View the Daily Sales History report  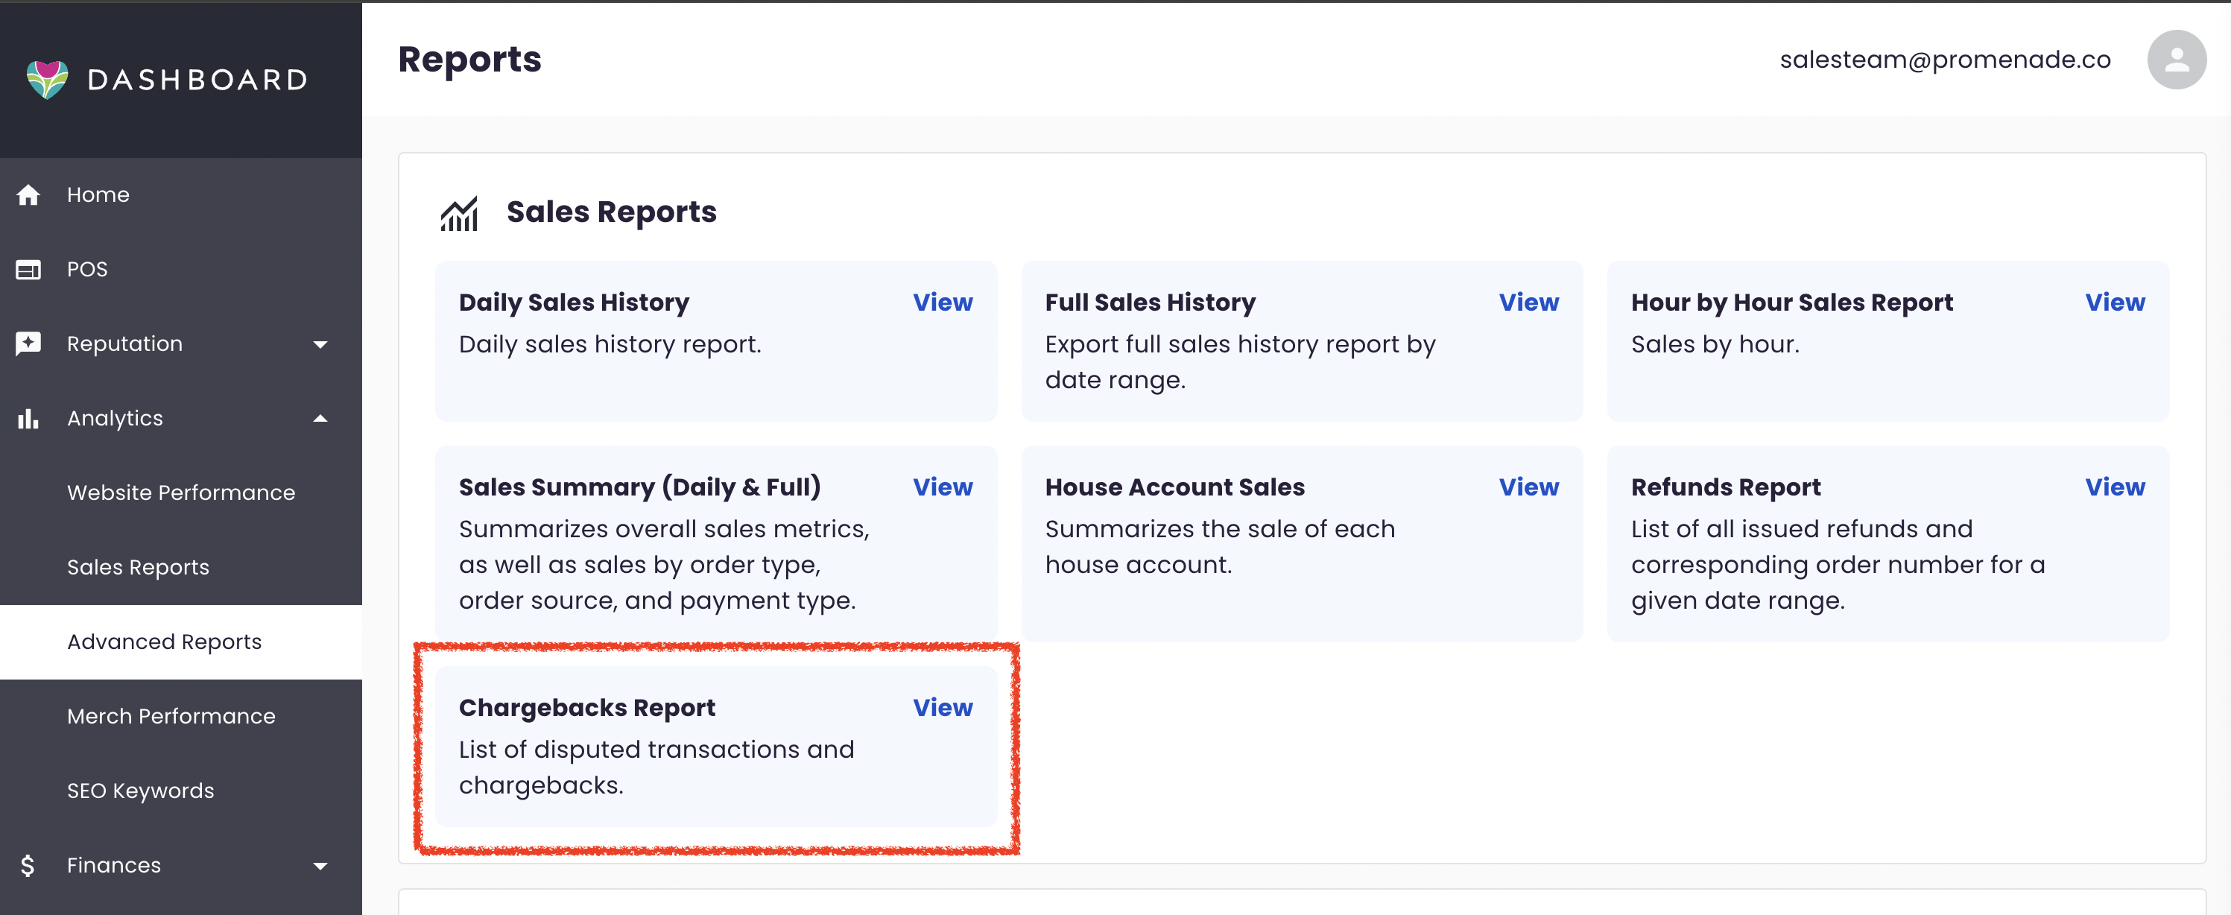pyautogui.click(x=943, y=302)
